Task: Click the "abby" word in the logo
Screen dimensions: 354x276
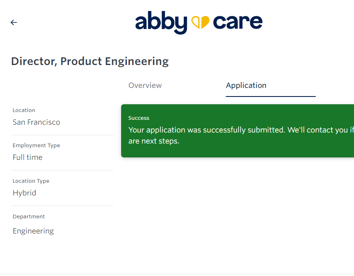Action: coord(161,22)
